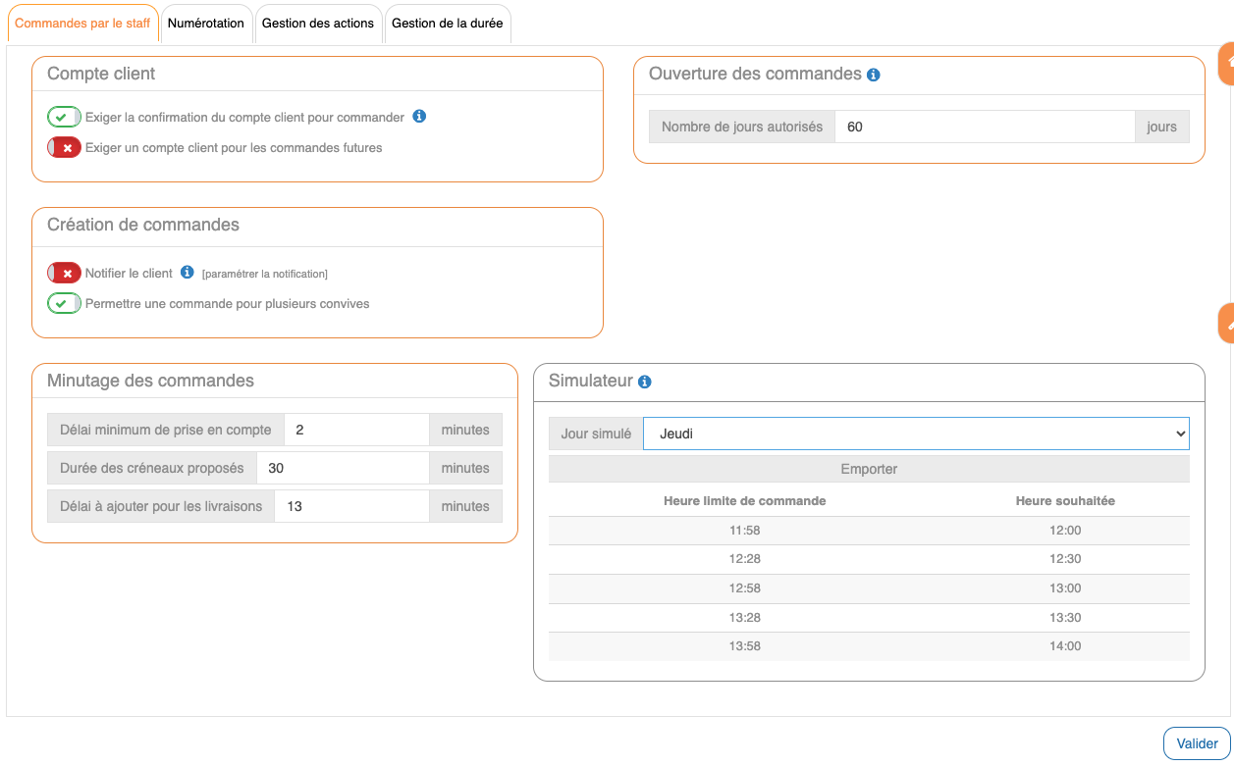Screen dimensions: 1234x766
Task: Enable the Notifier le client switch
Action: 64,274
